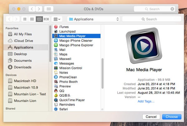Screen dimensions: 187x126
Task: Click the Choose button
Action: click(x=172, y=117)
